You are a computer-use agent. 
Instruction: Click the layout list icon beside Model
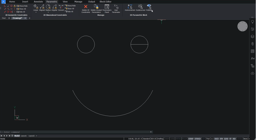(x=12, y=136)
